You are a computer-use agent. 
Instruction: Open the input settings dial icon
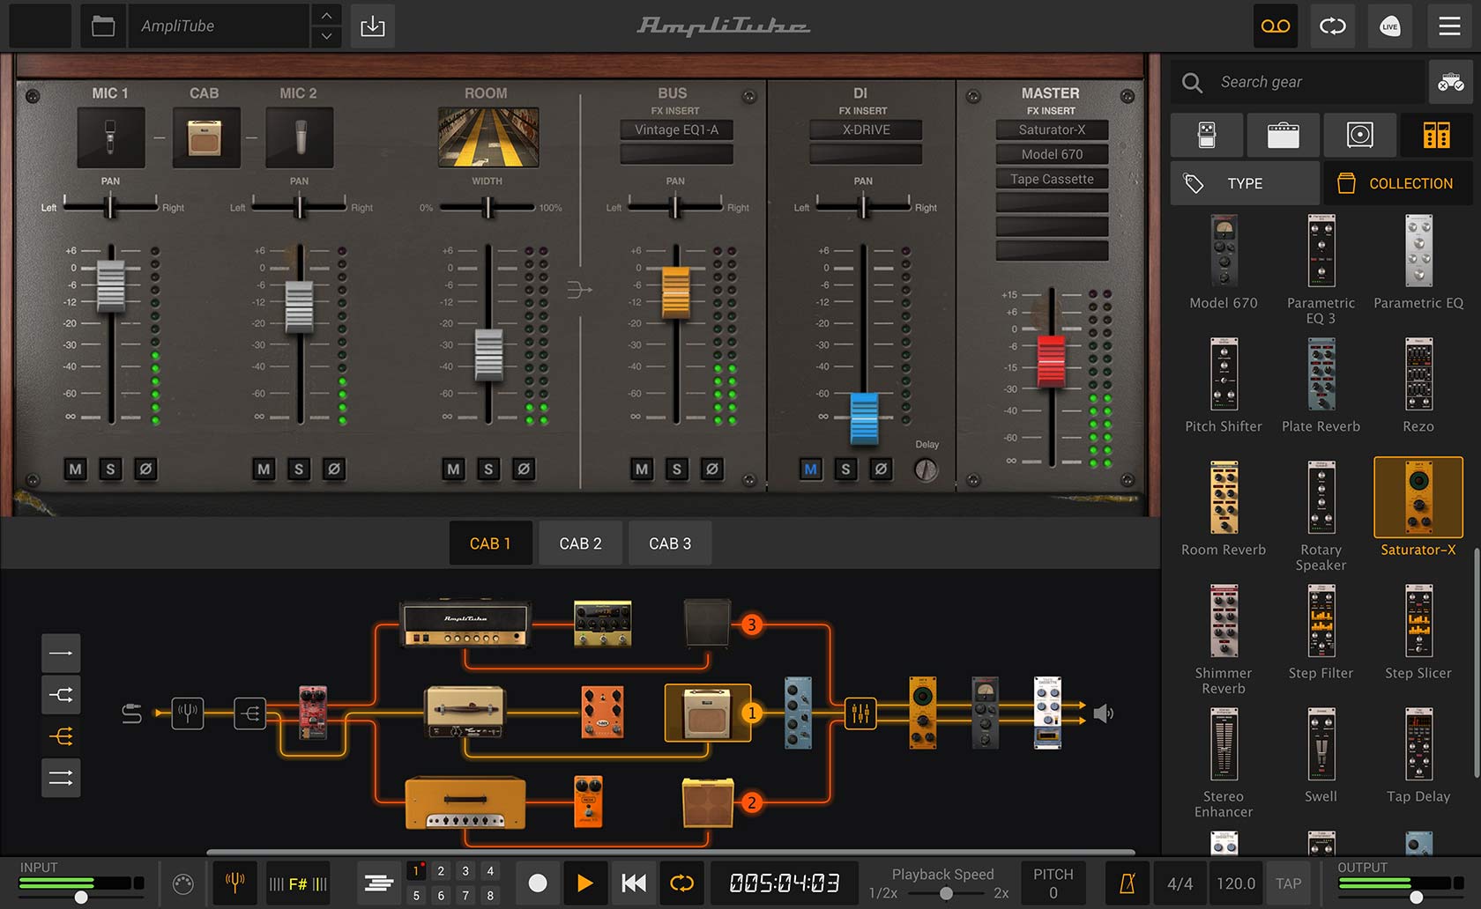[x=182, y=883]
